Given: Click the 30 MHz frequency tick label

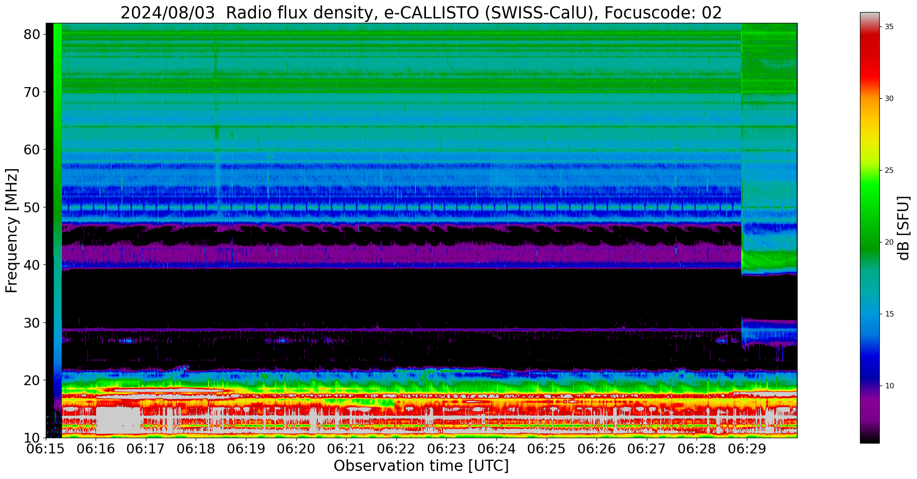Looking at the screenshot, I should [x=32, y=322].
